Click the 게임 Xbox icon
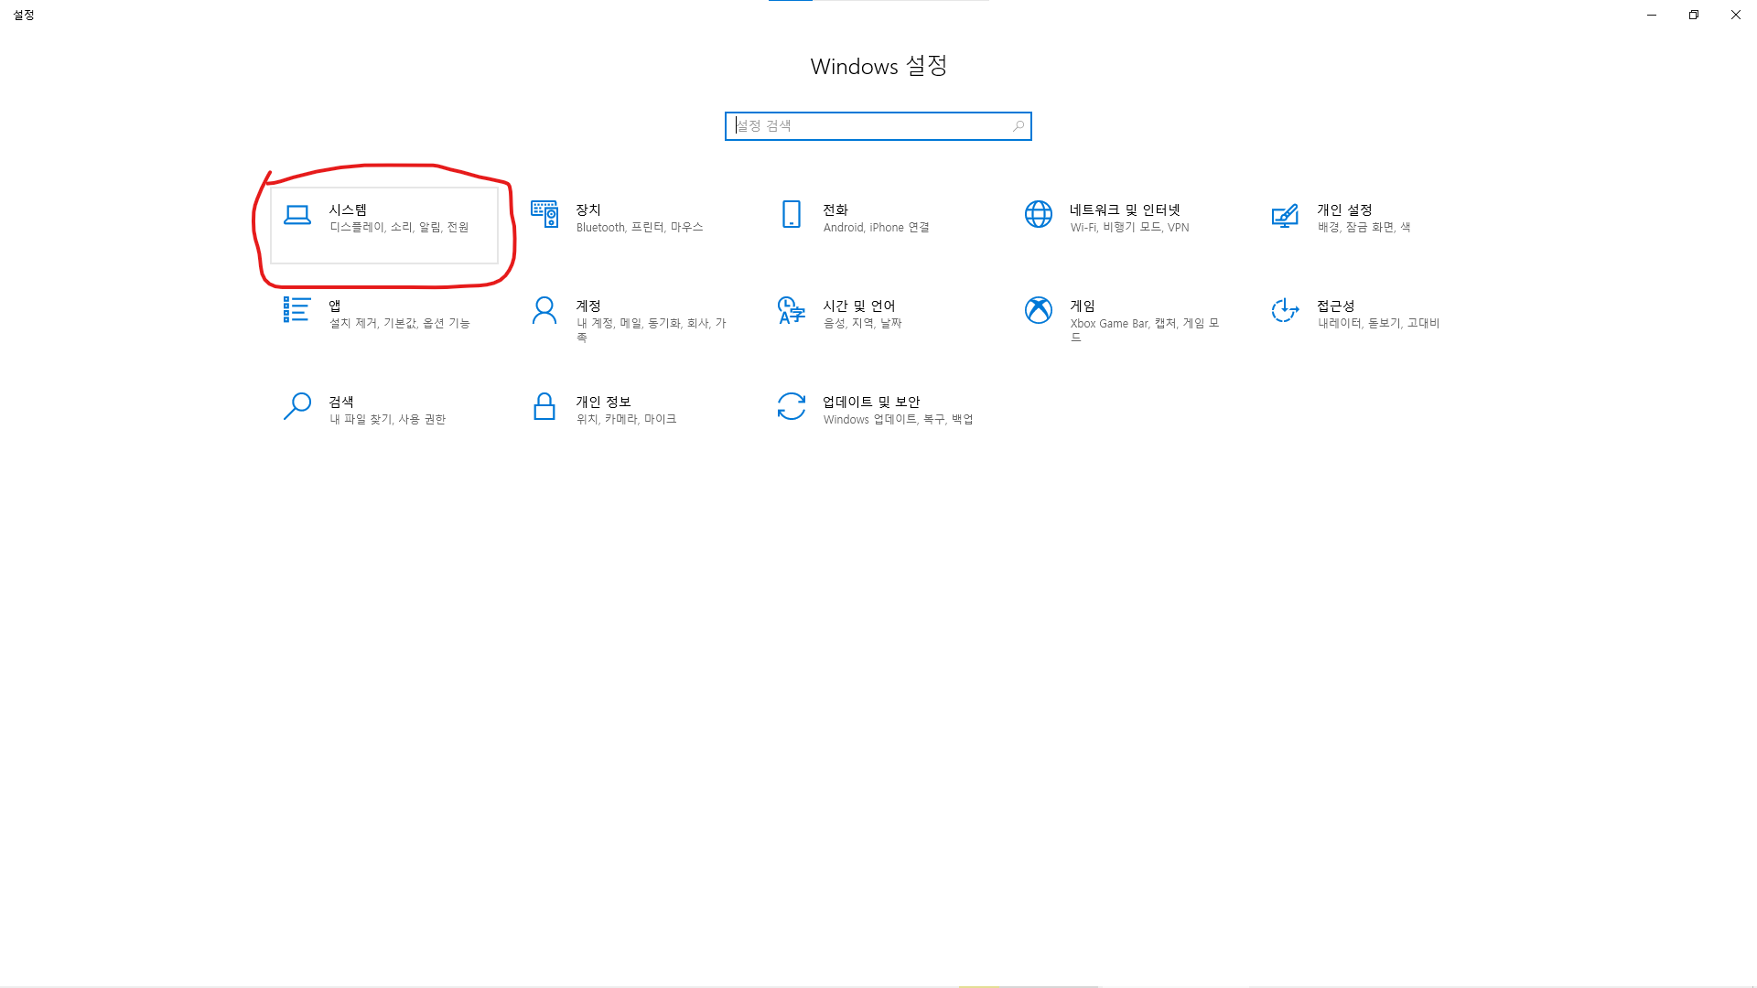Viewport: 1757px width, 988px height. 1039,310
